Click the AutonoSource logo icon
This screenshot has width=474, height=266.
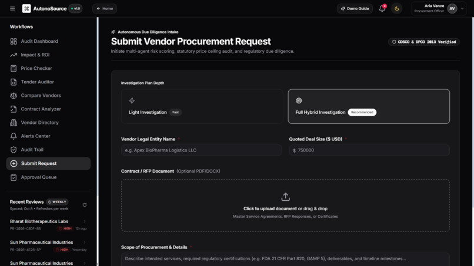click(x=26, y=8)
